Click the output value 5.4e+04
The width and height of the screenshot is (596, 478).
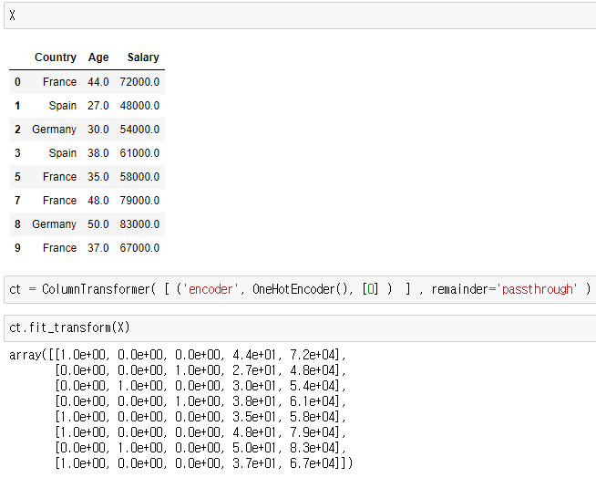tap(312, 386)
